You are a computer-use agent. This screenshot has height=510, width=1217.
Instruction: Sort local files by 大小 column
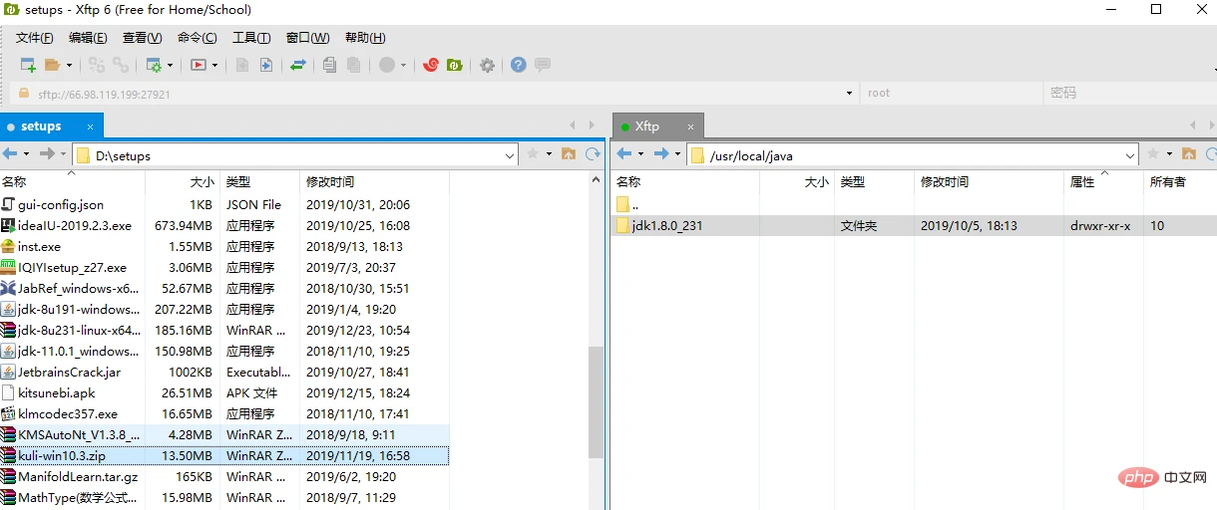pyautogui.click(x=183, y=182)
